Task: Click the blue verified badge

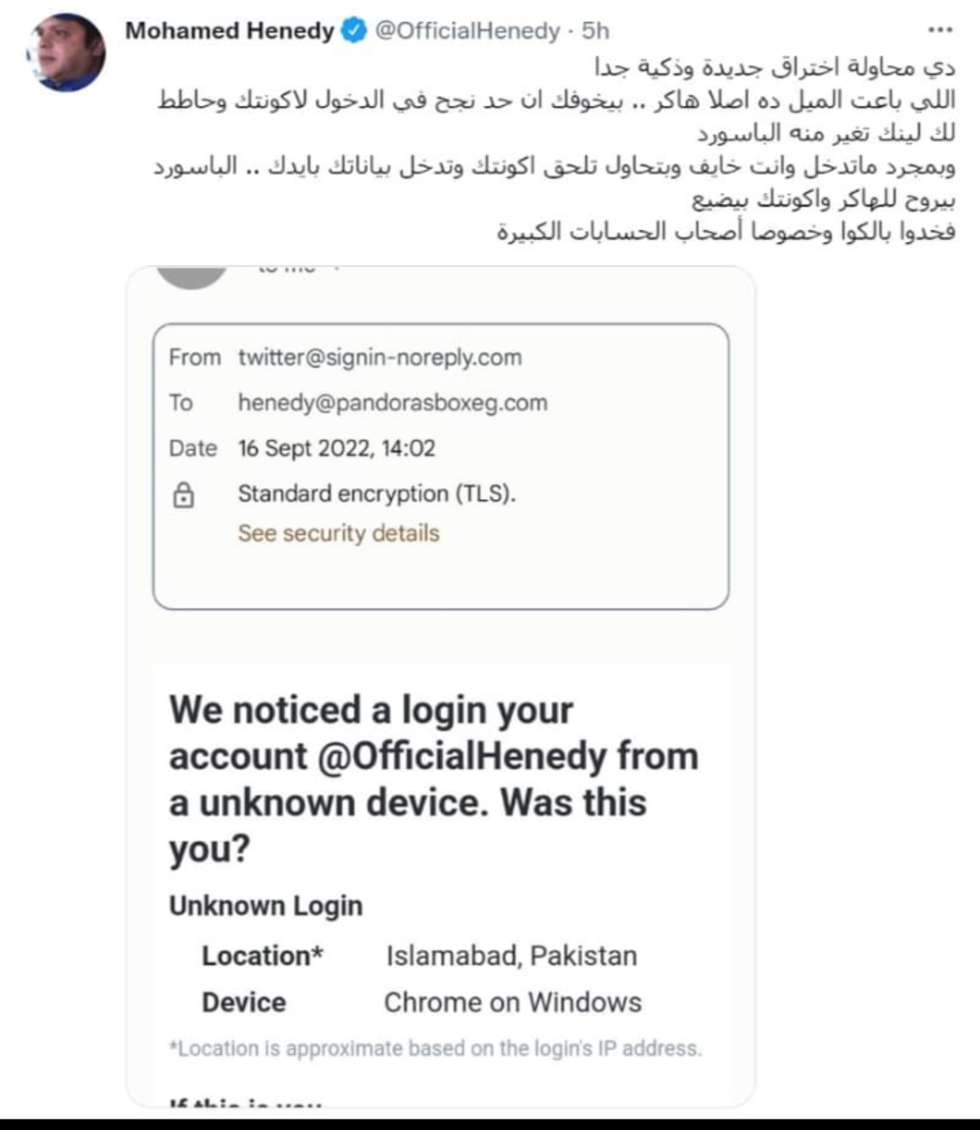Action: click(x=354, y=30)
